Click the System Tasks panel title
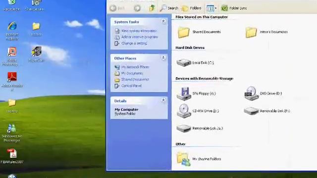The height and width of the screenshot is (178, 317). [127, 22]
